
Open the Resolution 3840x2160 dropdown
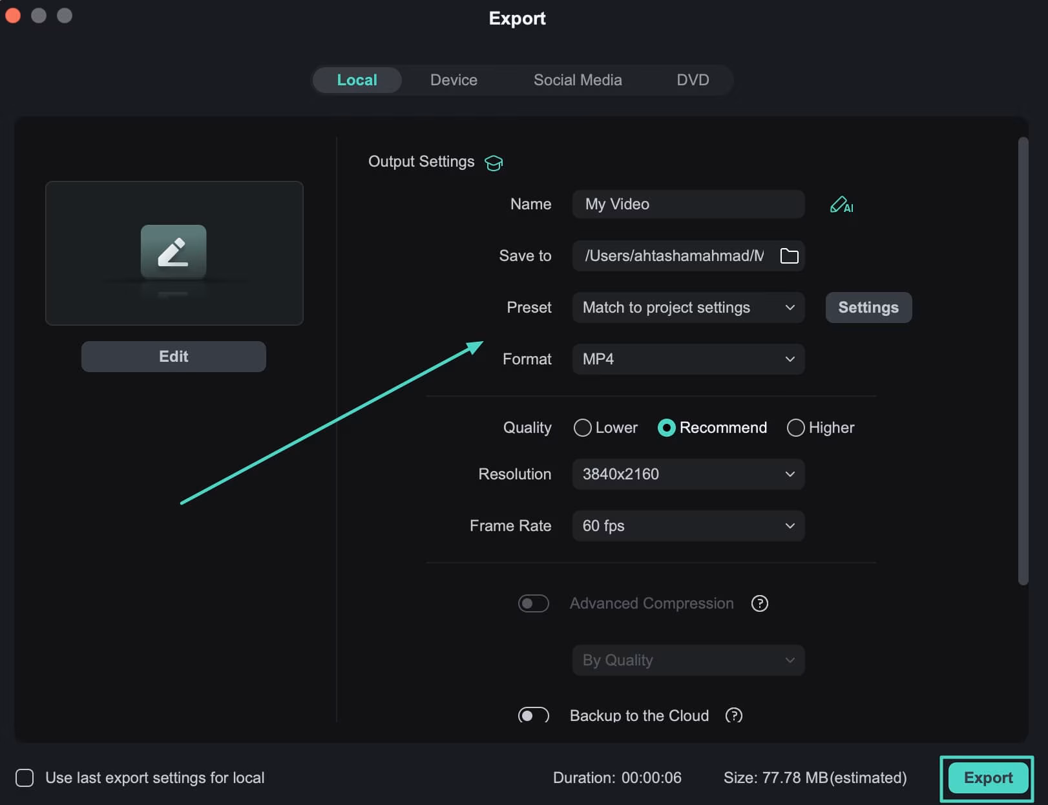pos(688,474)
